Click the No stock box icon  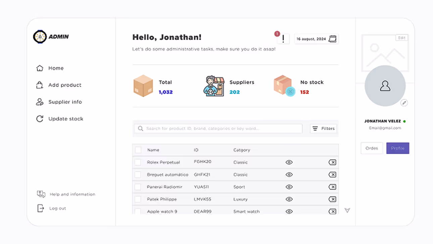284,86
